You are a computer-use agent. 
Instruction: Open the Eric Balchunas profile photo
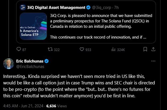[x=8, y=64]
